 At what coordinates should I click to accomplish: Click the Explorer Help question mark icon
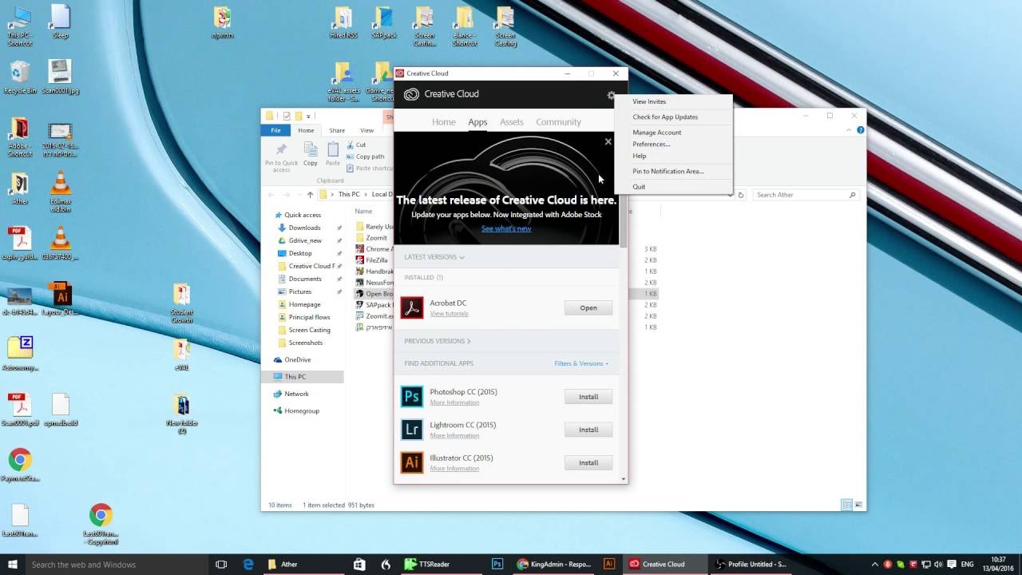click(859, 130)
